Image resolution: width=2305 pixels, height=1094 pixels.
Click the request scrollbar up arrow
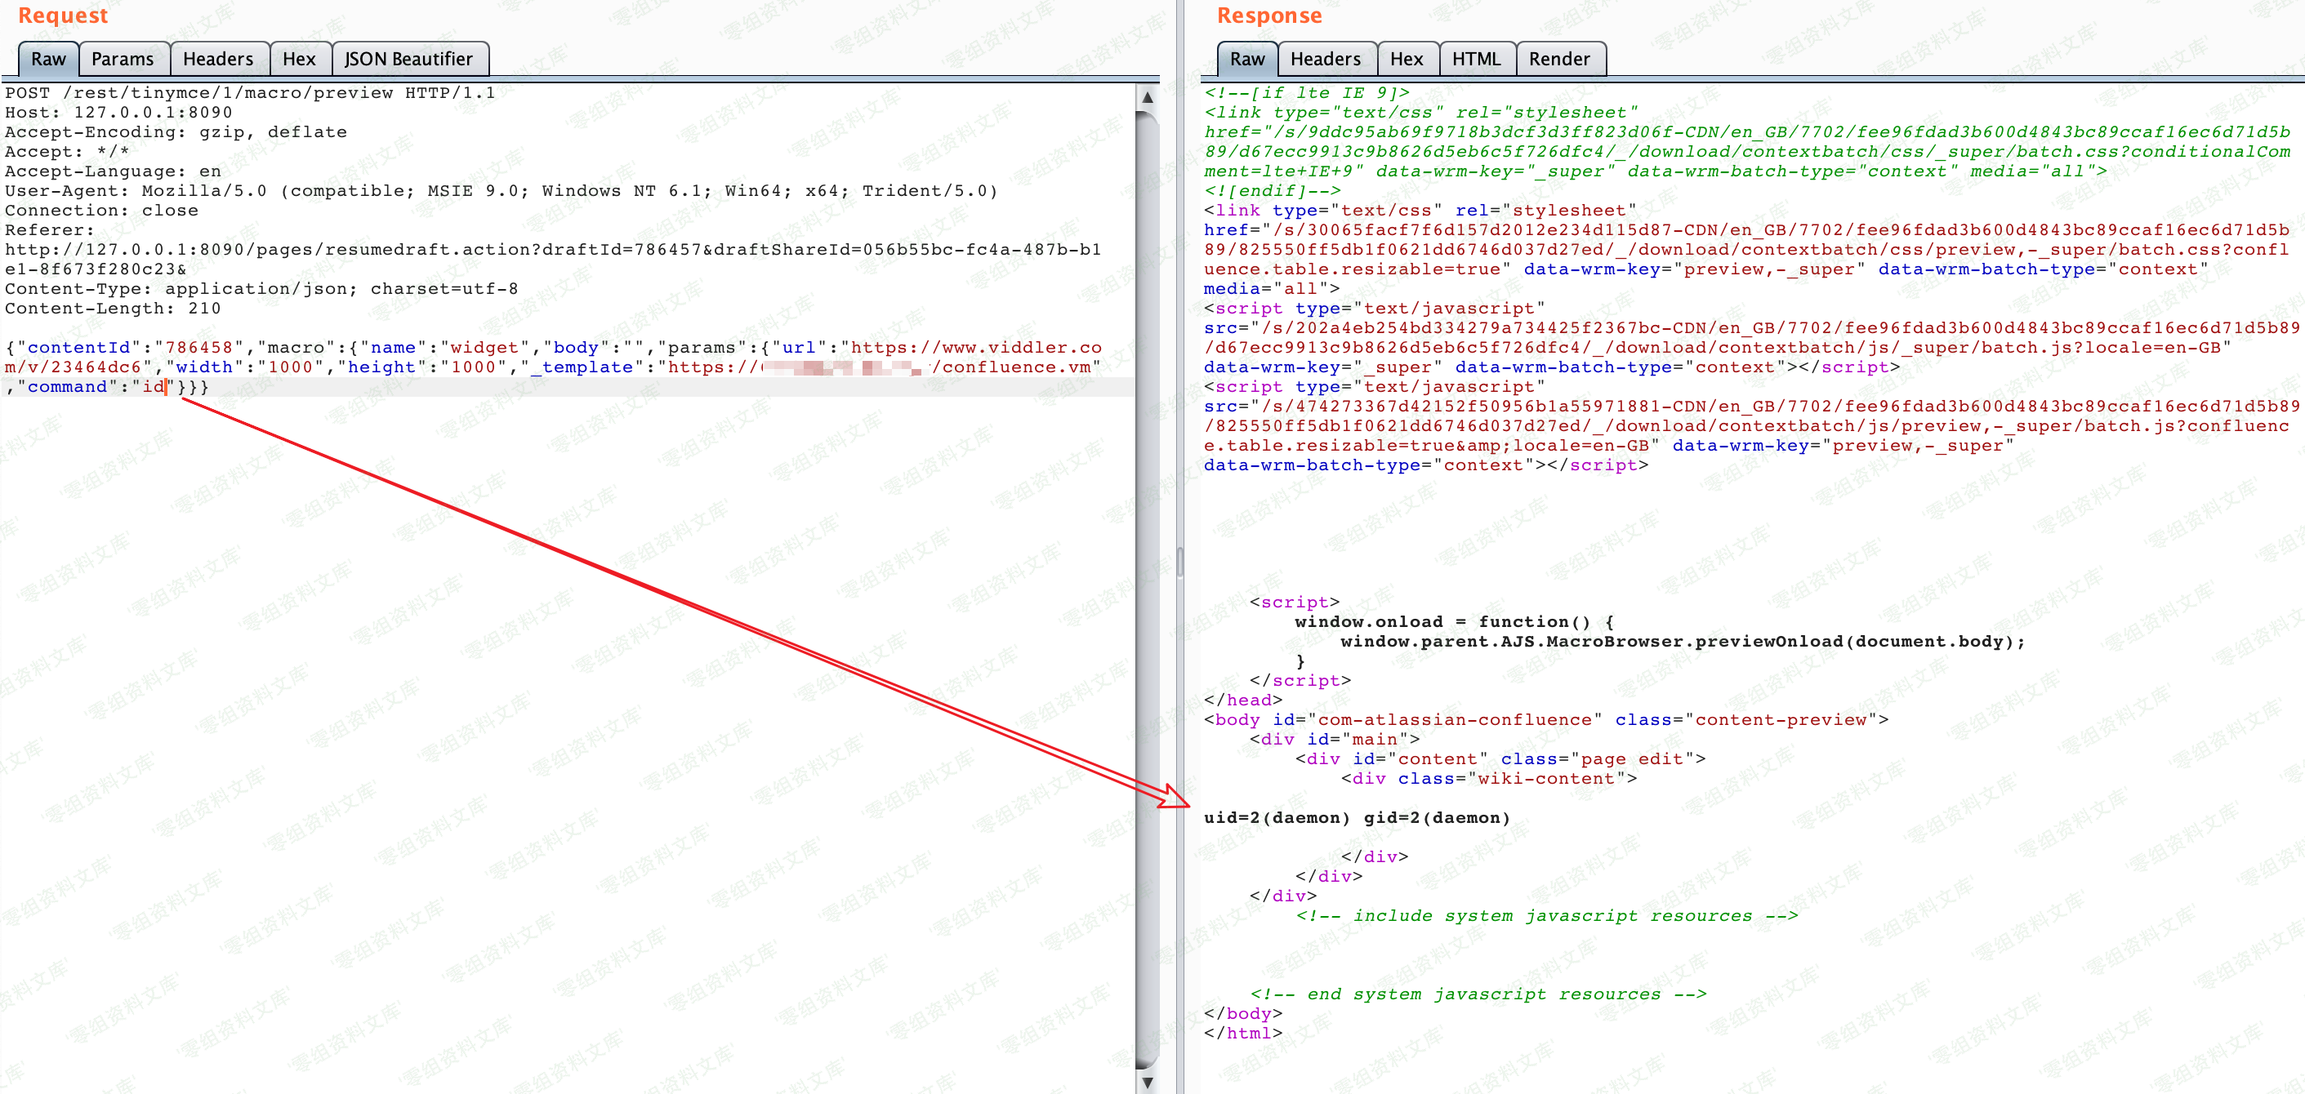point(1147,96)
